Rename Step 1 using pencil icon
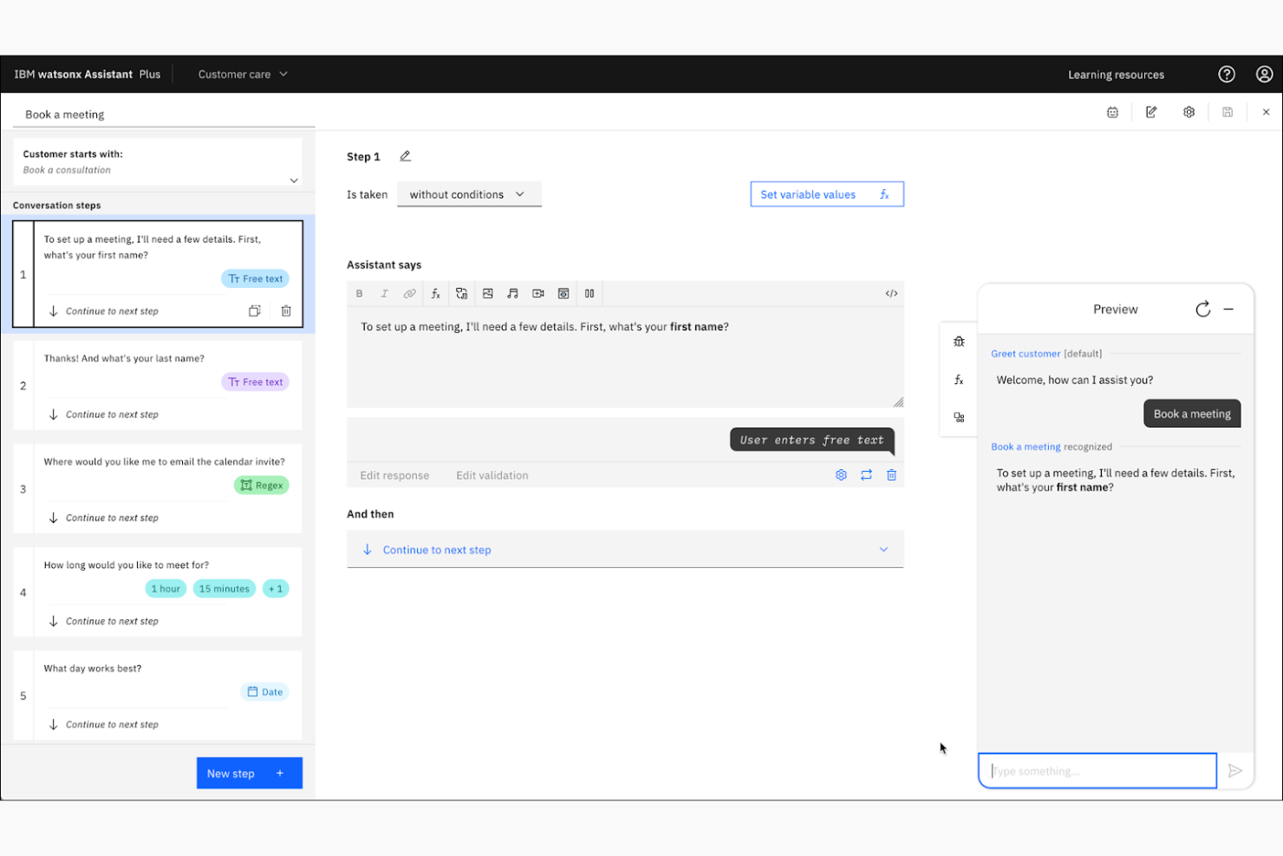 (x=405, y=156)
